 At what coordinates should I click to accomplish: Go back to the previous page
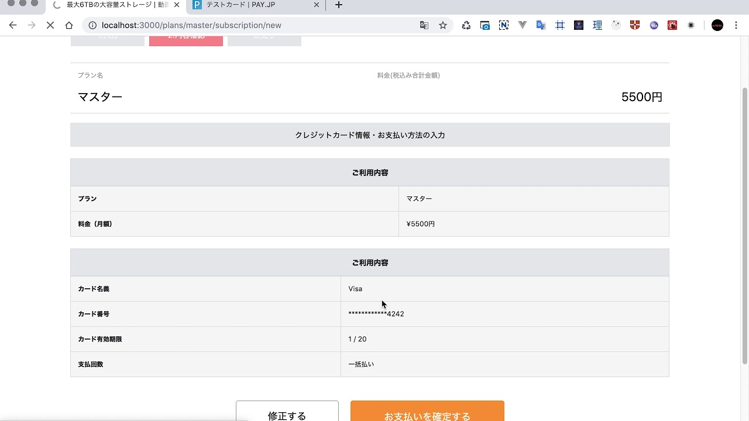pos(13,25)
